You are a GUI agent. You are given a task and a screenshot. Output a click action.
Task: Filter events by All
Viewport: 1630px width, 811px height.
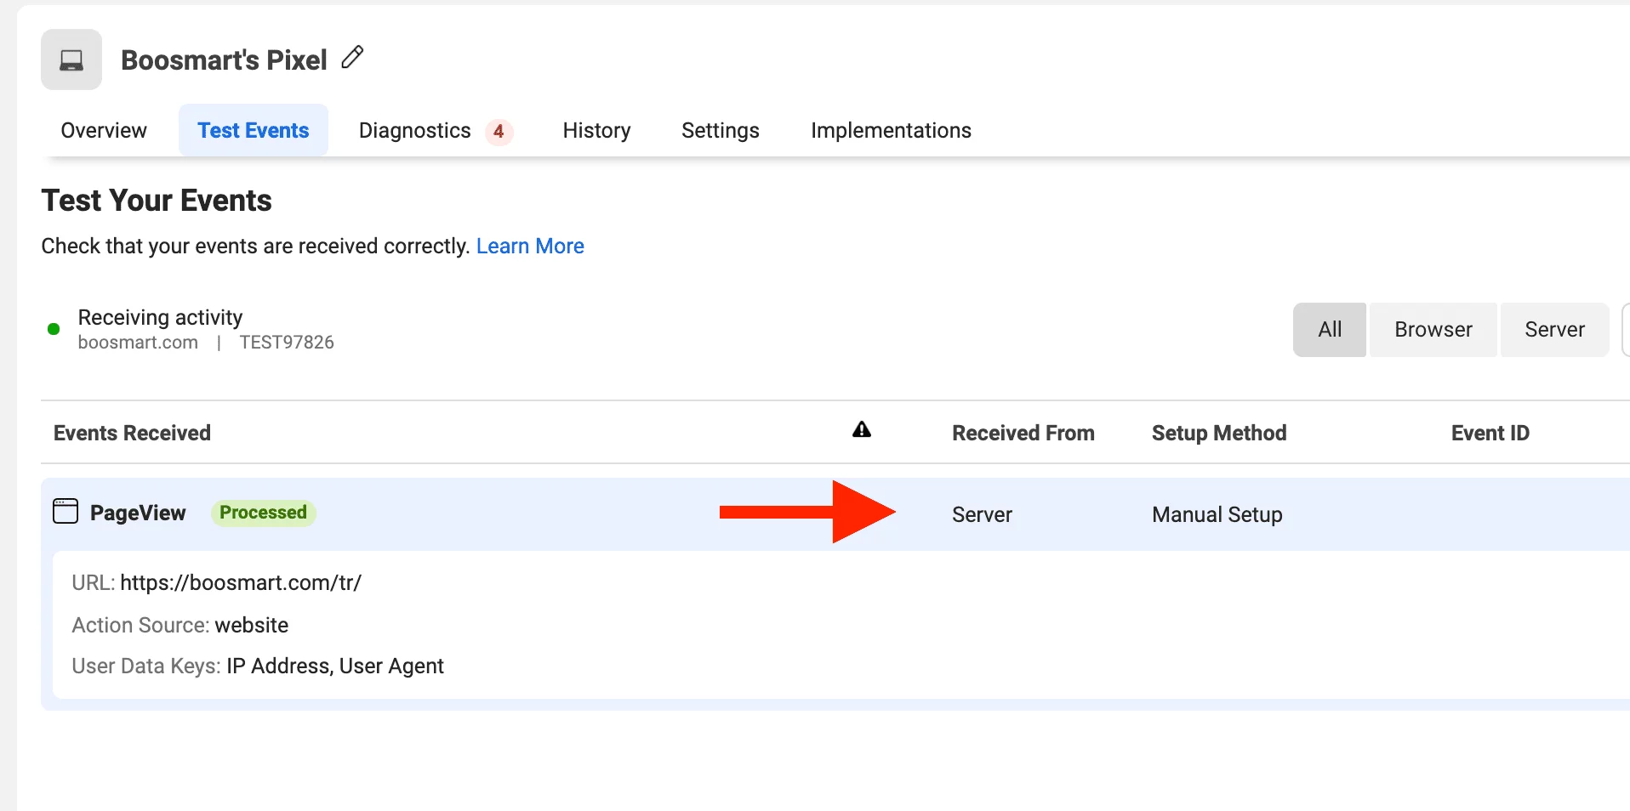(x=1330, y=330)
